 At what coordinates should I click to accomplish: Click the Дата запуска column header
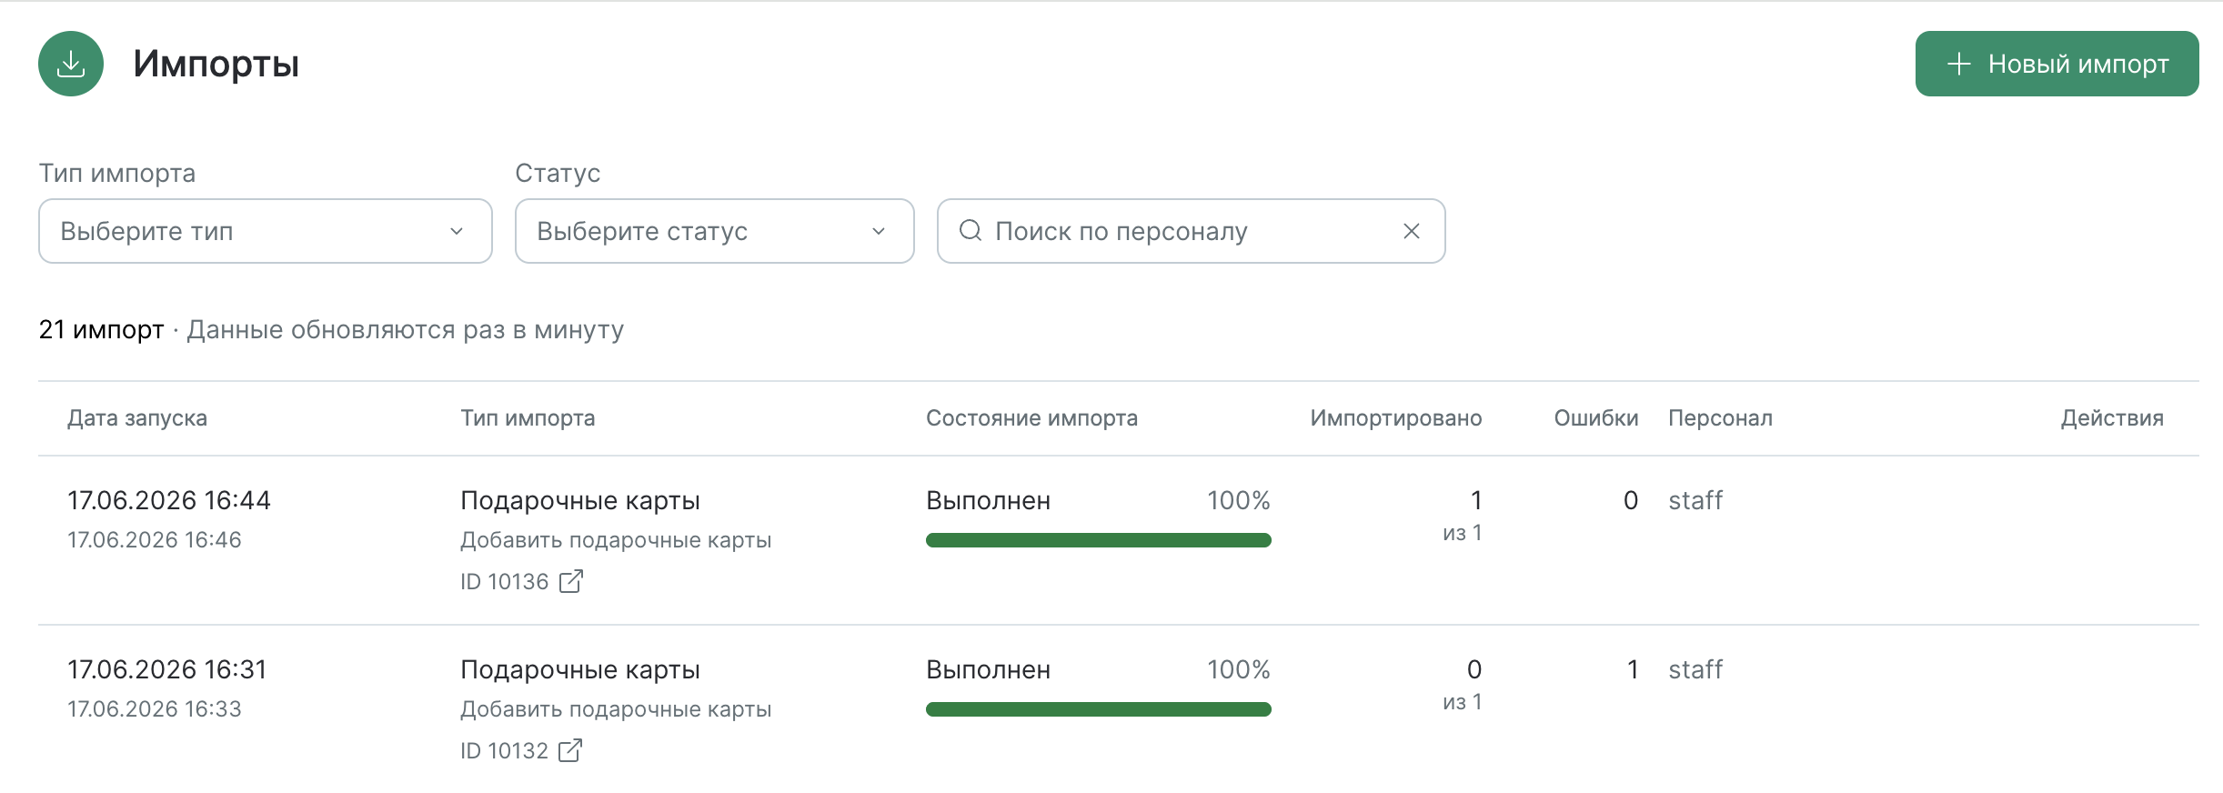137,418
